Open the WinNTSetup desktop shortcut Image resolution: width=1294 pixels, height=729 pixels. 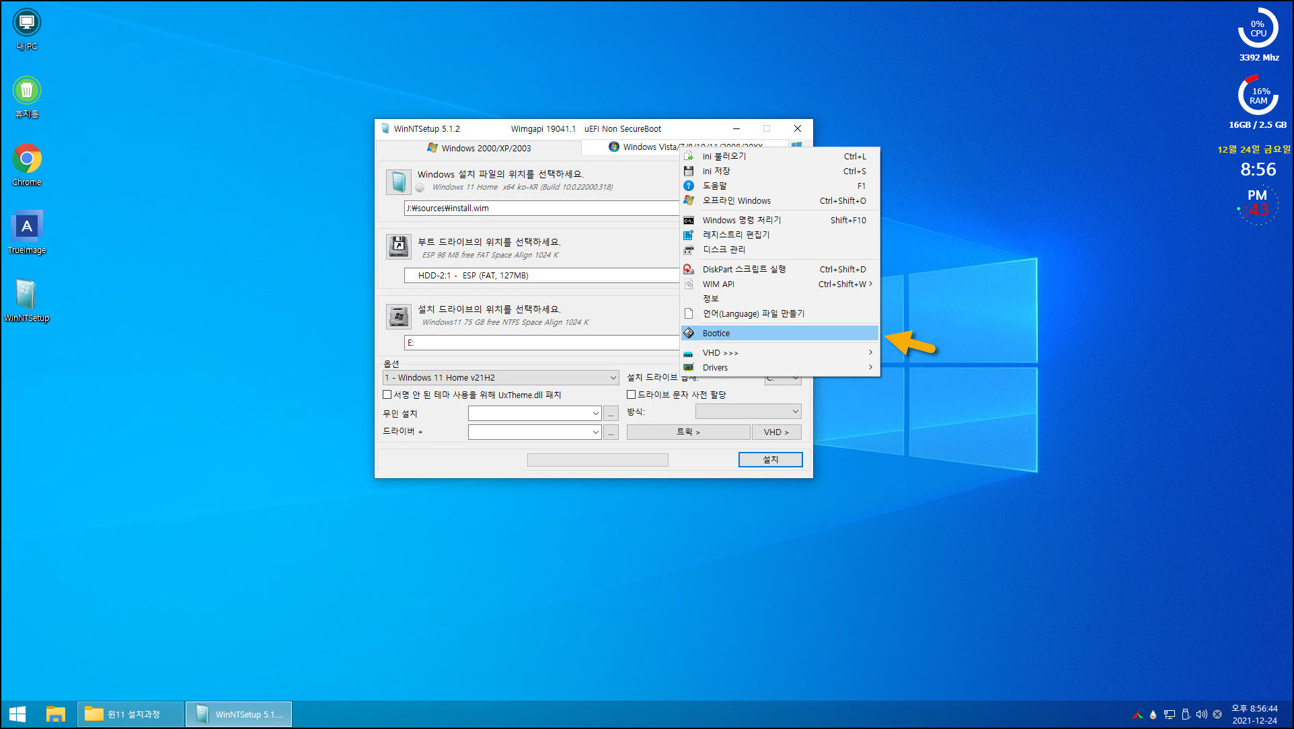click(27, 301)
